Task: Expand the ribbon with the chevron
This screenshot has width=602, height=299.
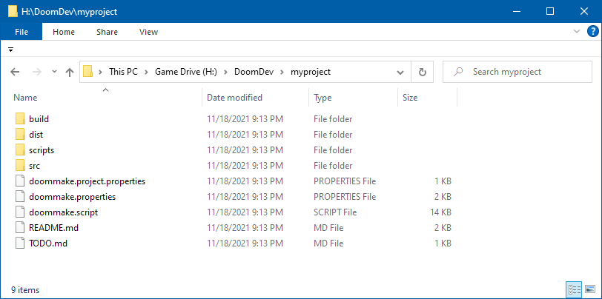Action: 577,31
